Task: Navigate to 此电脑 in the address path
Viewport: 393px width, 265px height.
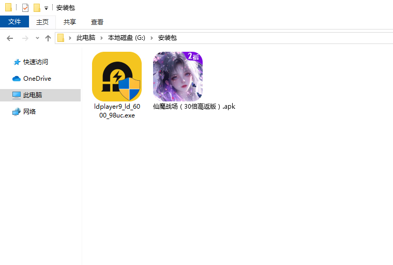Action: (86, 38)
